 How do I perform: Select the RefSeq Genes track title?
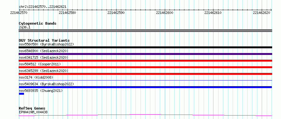[x=32, y=108]
